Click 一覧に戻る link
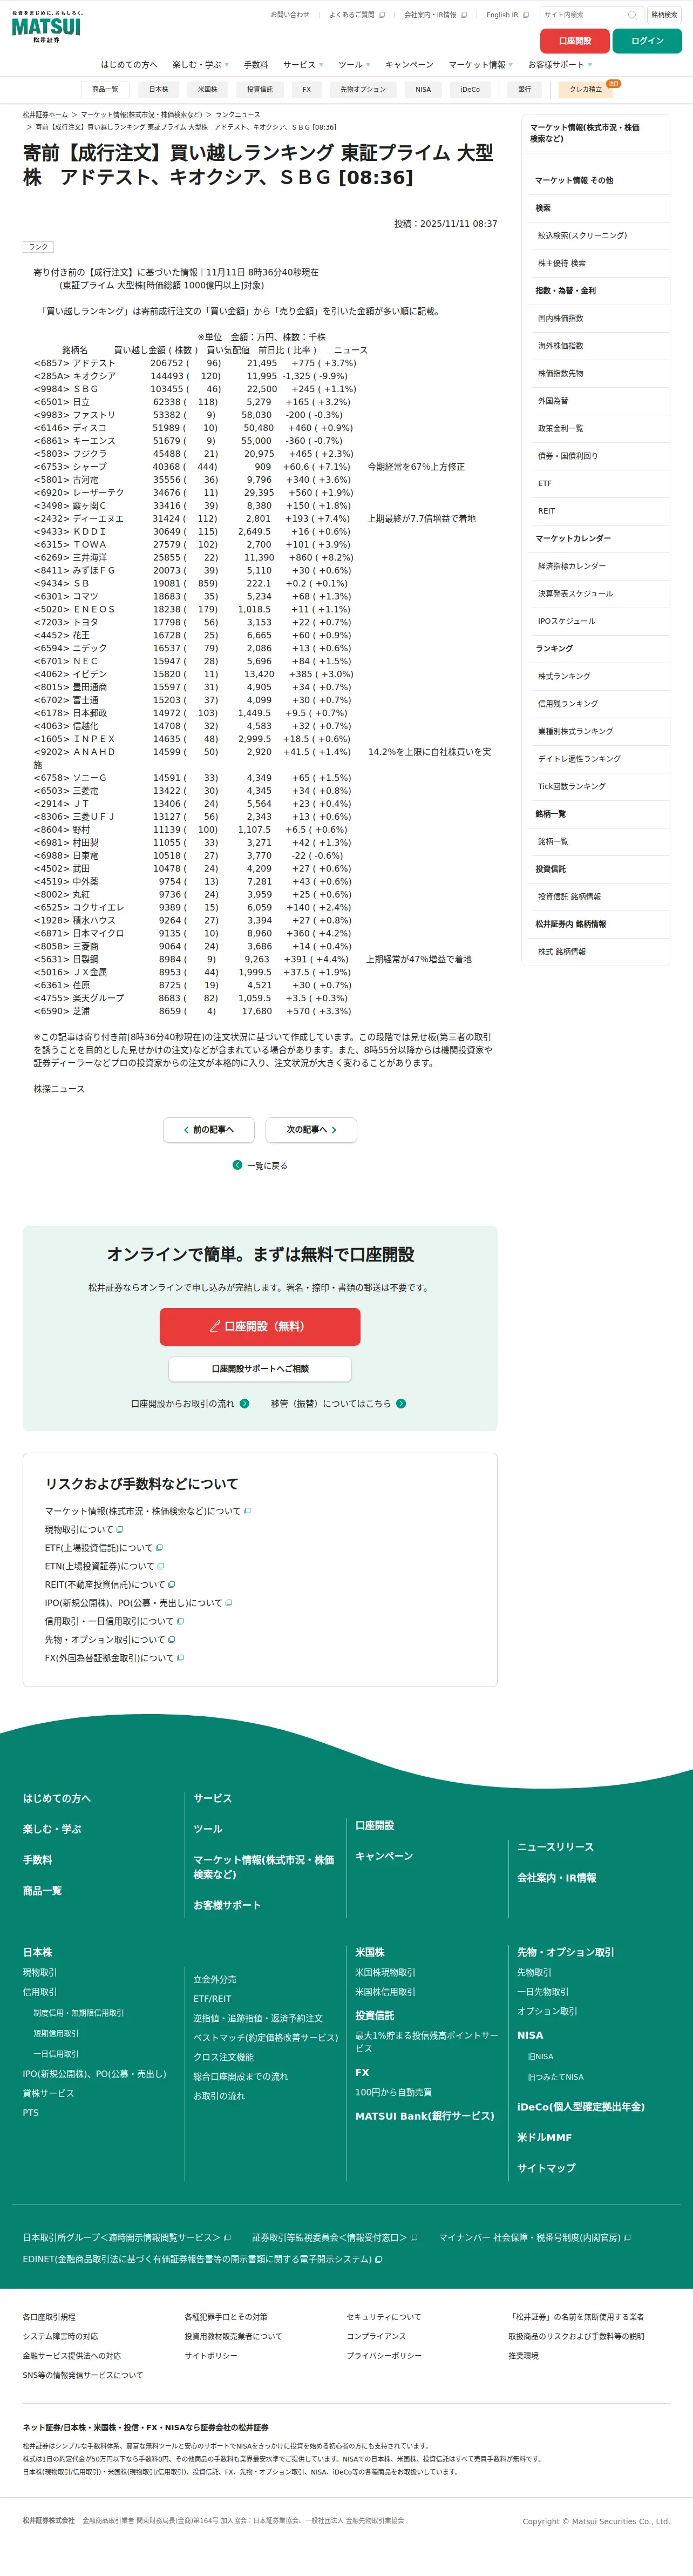 260,1165
